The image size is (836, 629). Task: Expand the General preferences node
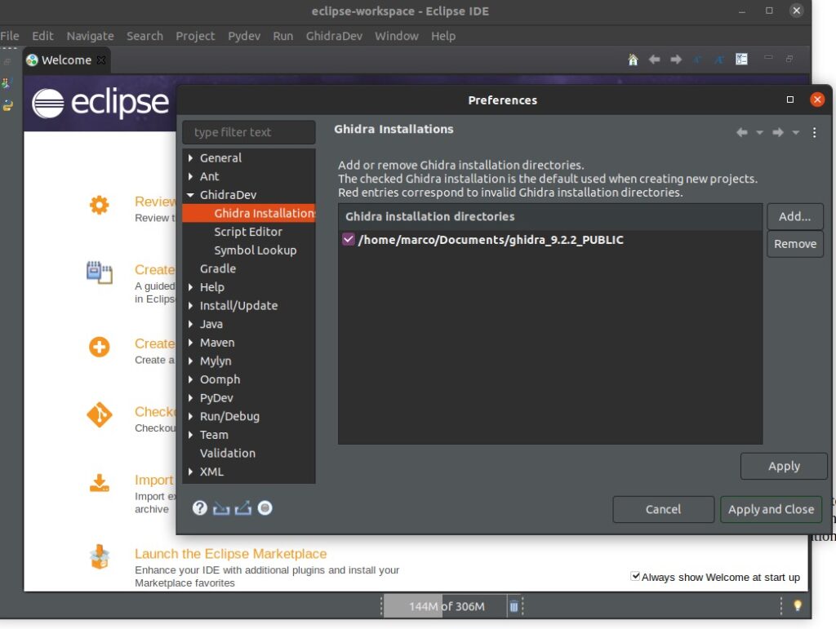[191, 158]
